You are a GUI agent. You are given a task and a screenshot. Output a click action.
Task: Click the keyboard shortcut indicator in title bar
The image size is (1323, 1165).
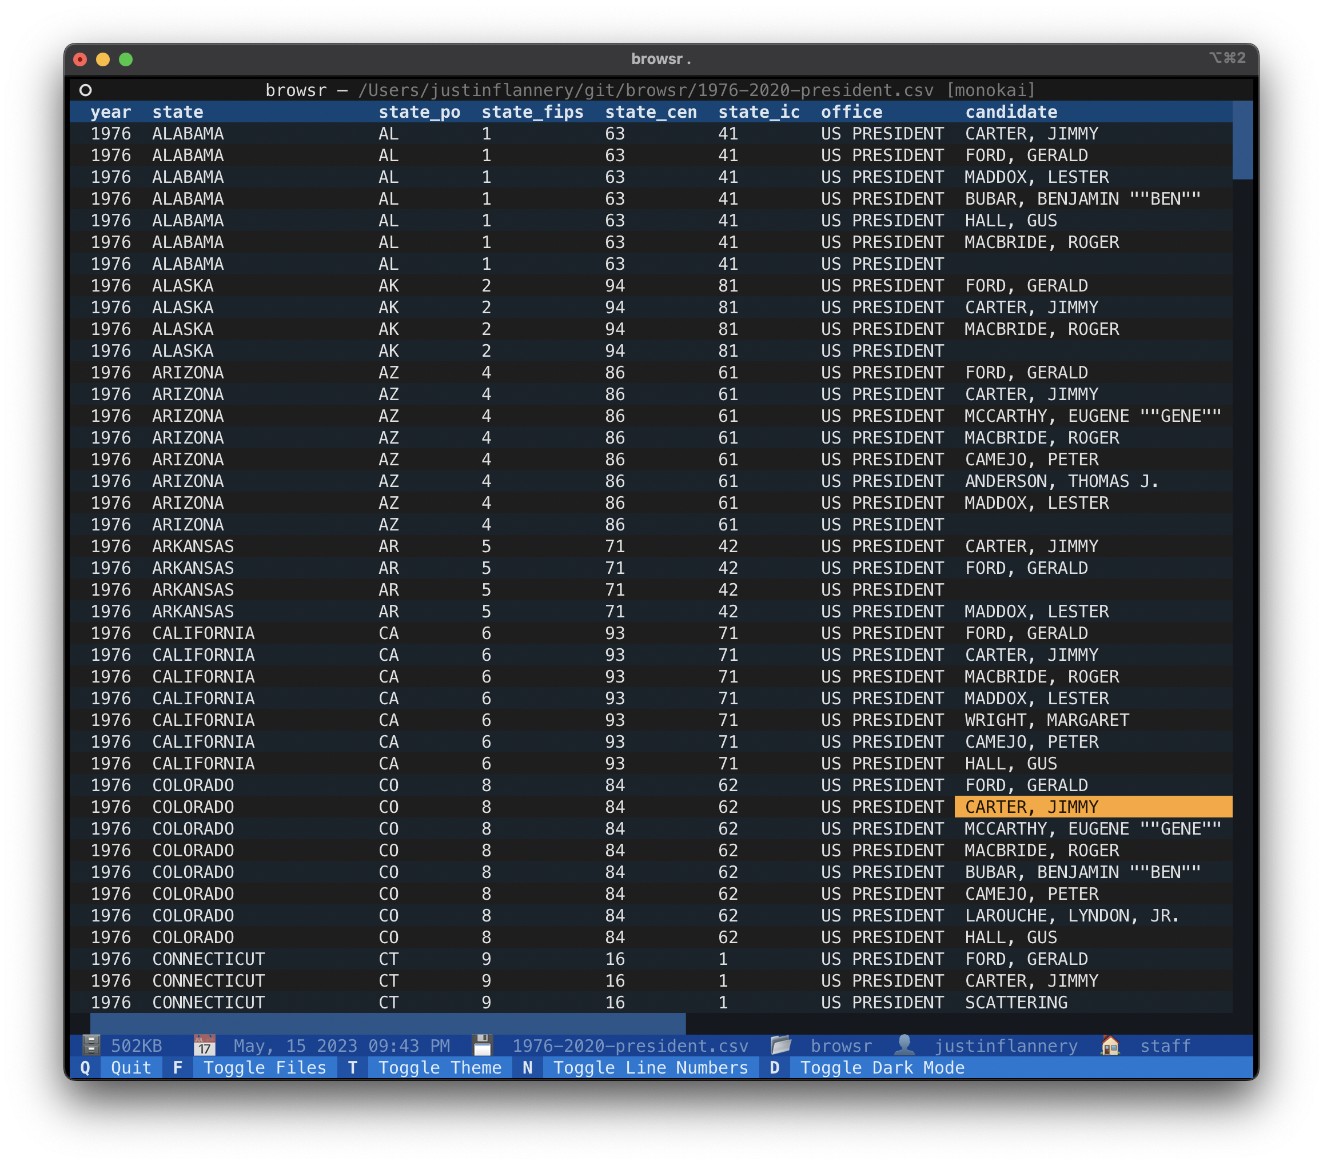[1226, 58]
